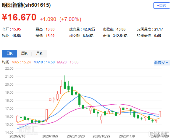Switch to the 周K weekly chart tab
Screen dimensions: 171x139
(x=24, y=54)
